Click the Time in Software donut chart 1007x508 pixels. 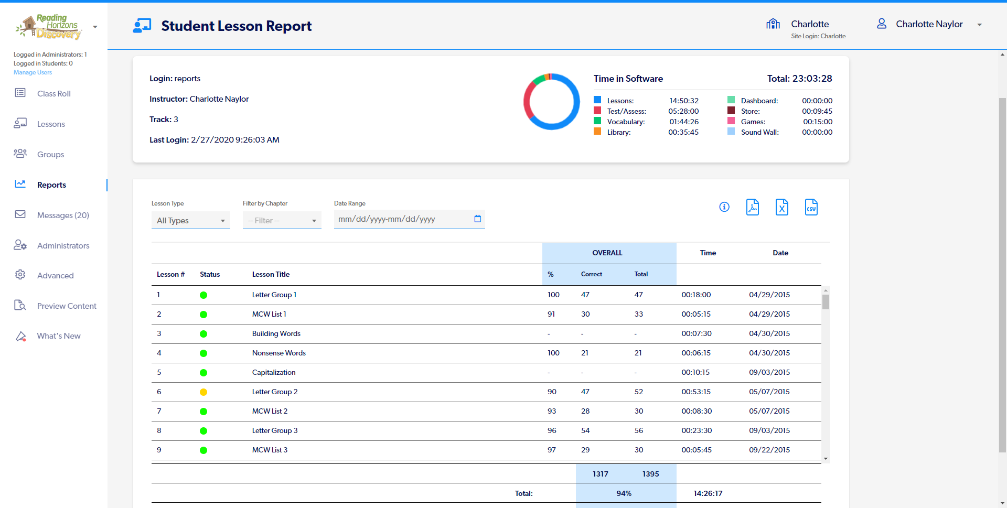[x=551, y=102]
